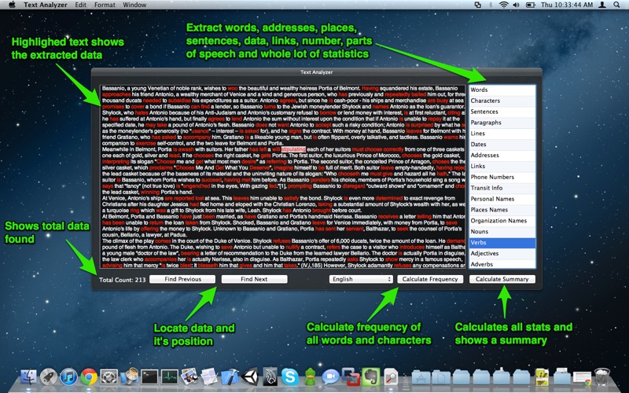
Task: Open iTunes in the dock
Action: coord(69,376)
